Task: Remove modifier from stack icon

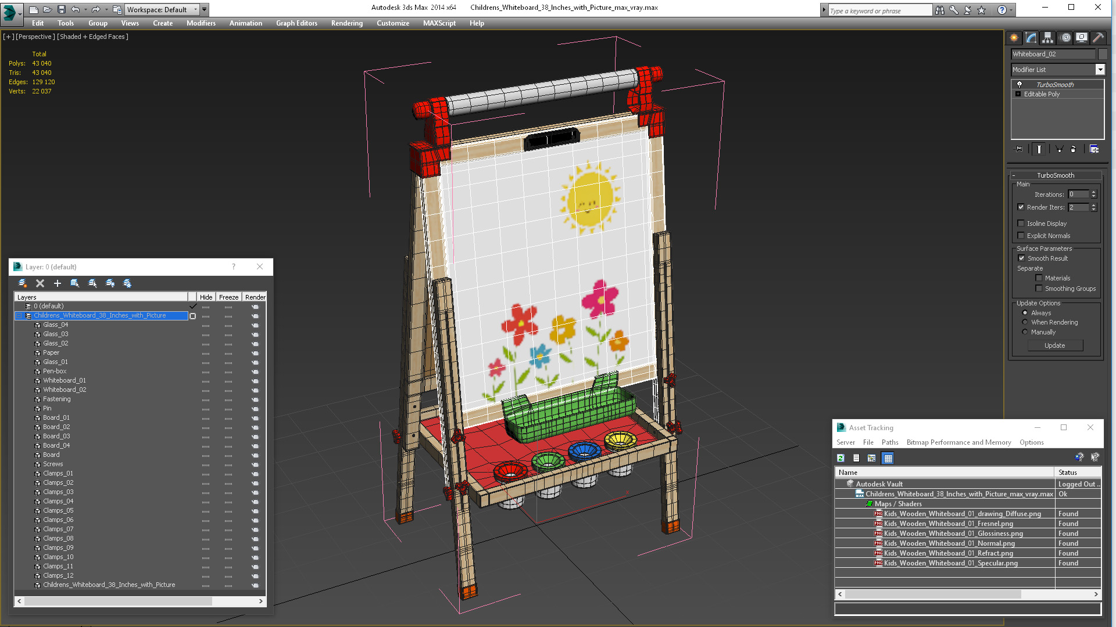Action: click(1074, 149)
